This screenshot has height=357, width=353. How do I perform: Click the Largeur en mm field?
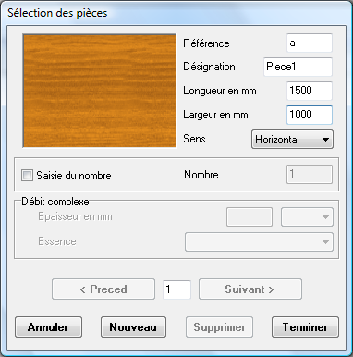click(310, 115)
